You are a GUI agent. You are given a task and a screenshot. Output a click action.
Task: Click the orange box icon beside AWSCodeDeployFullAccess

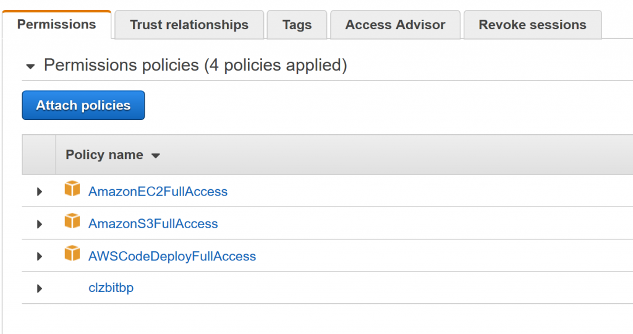72,253
